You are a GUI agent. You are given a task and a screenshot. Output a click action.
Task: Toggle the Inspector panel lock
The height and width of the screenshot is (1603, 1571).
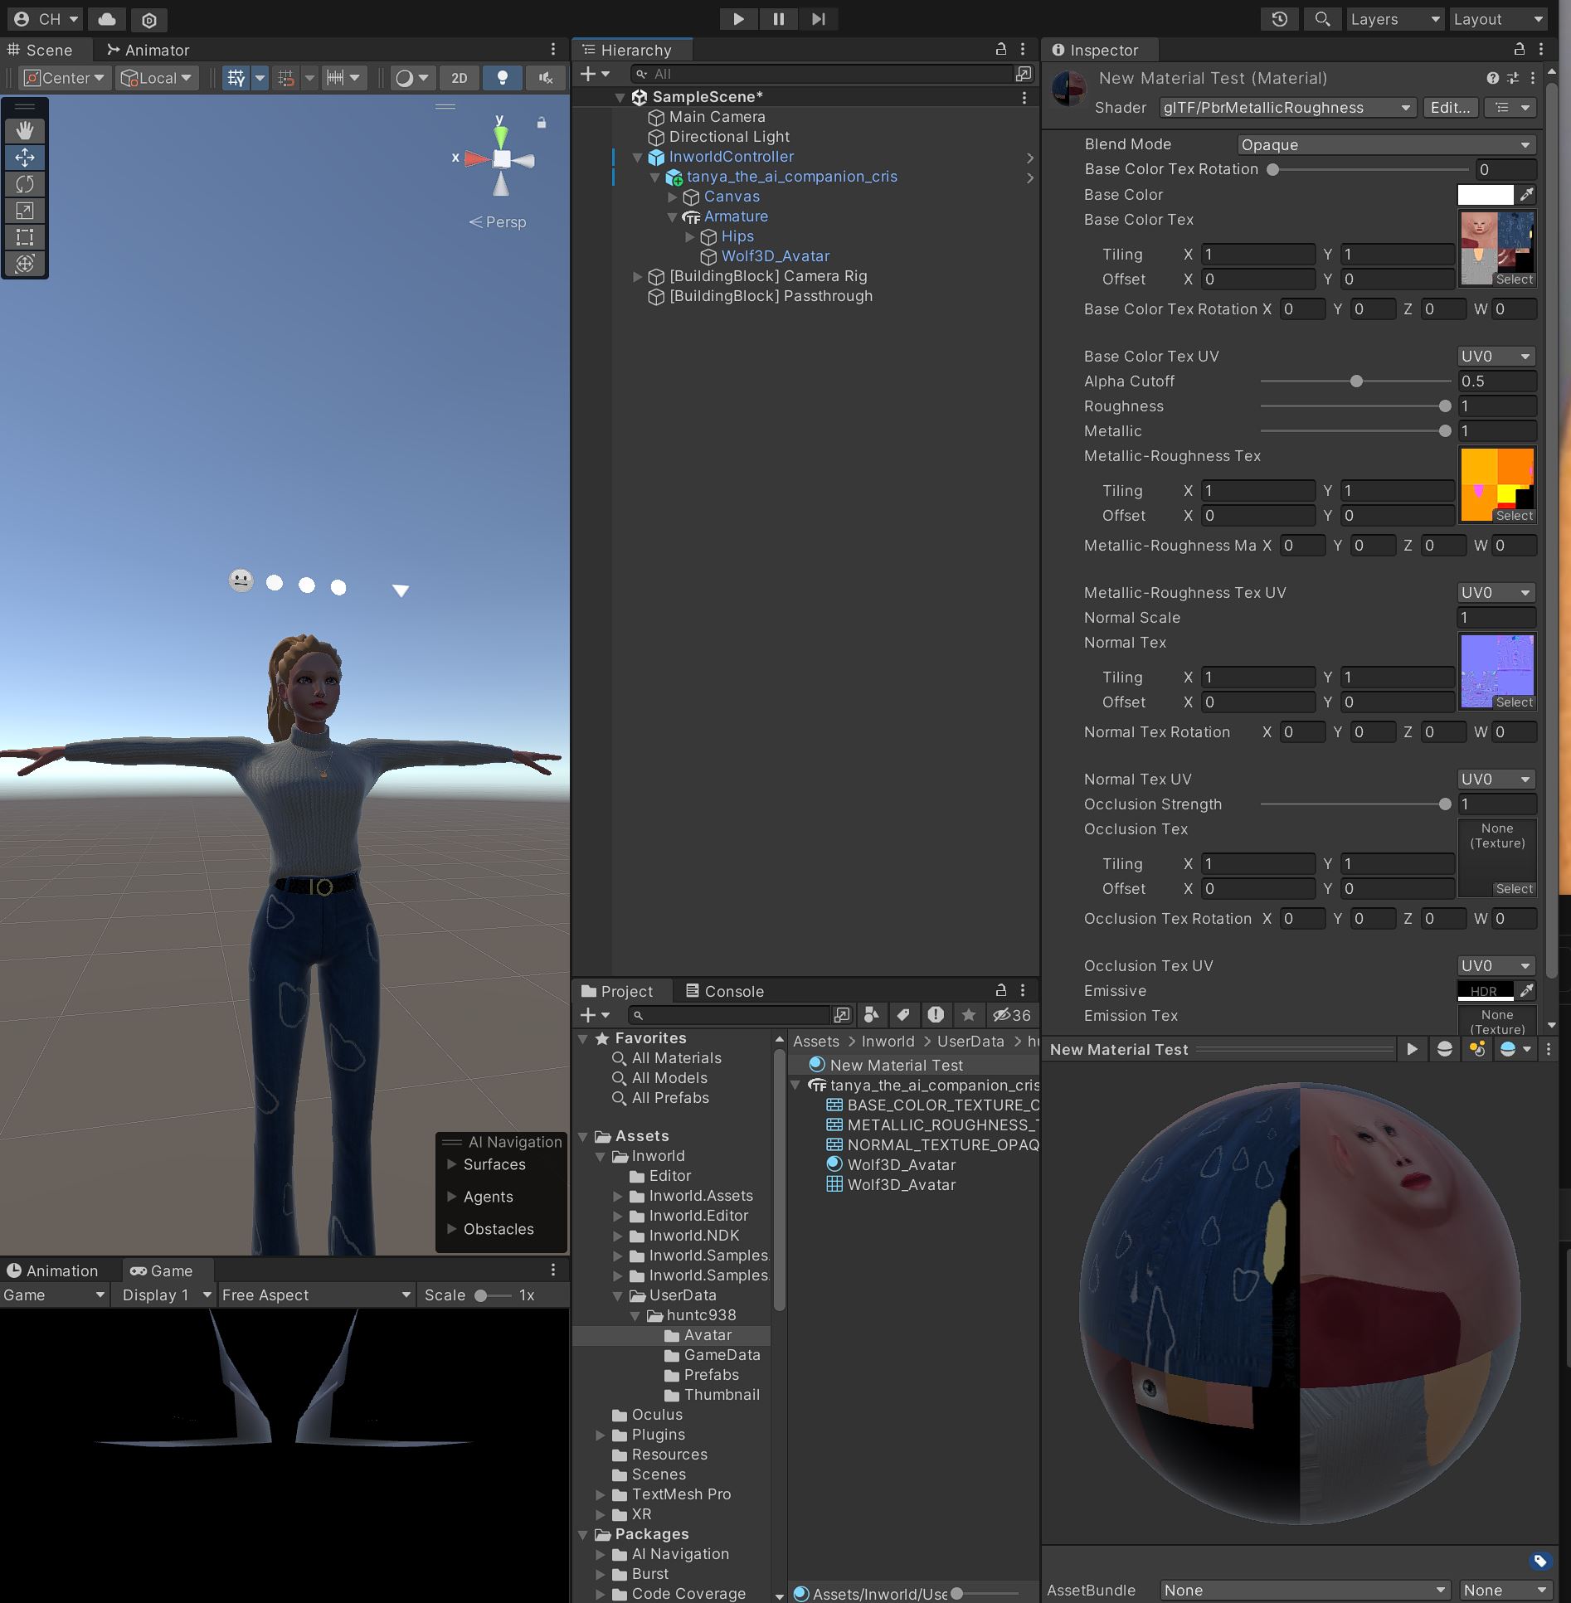click(1520, 50)
